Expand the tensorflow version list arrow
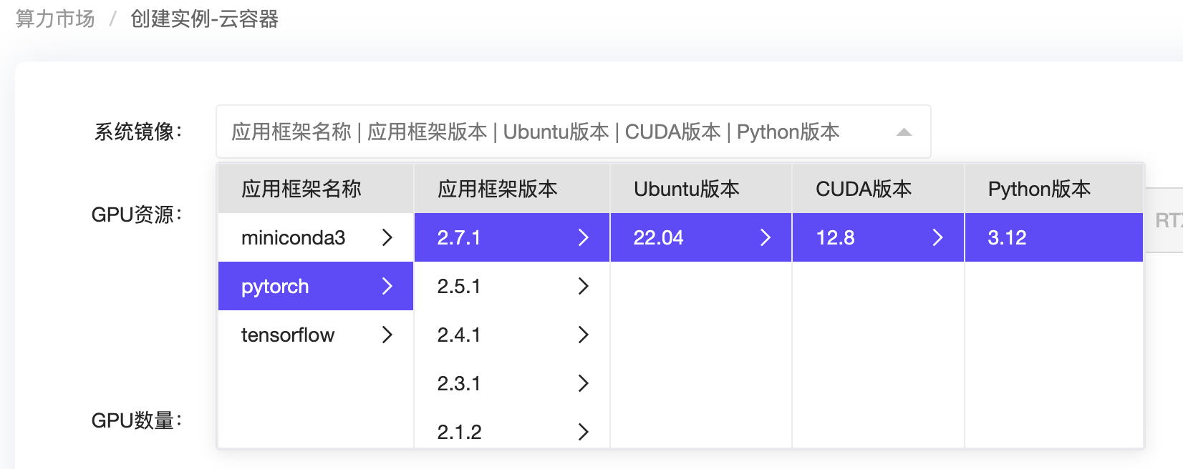Viewport: 1183px width, 469px height. point(387,335)
